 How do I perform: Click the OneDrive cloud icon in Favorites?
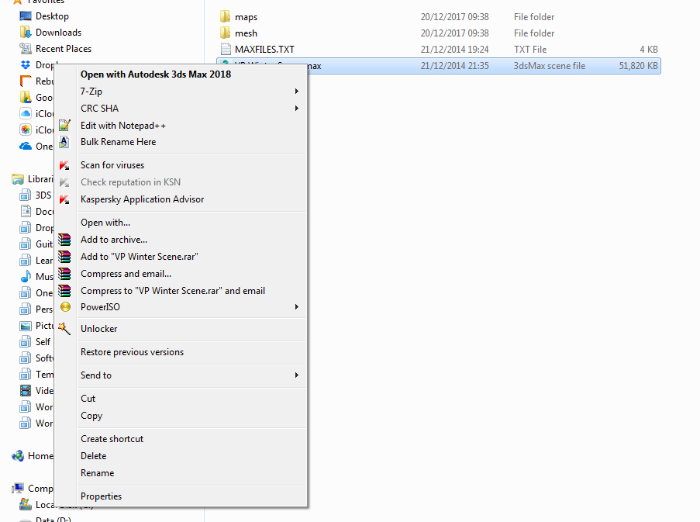point(26,147)
